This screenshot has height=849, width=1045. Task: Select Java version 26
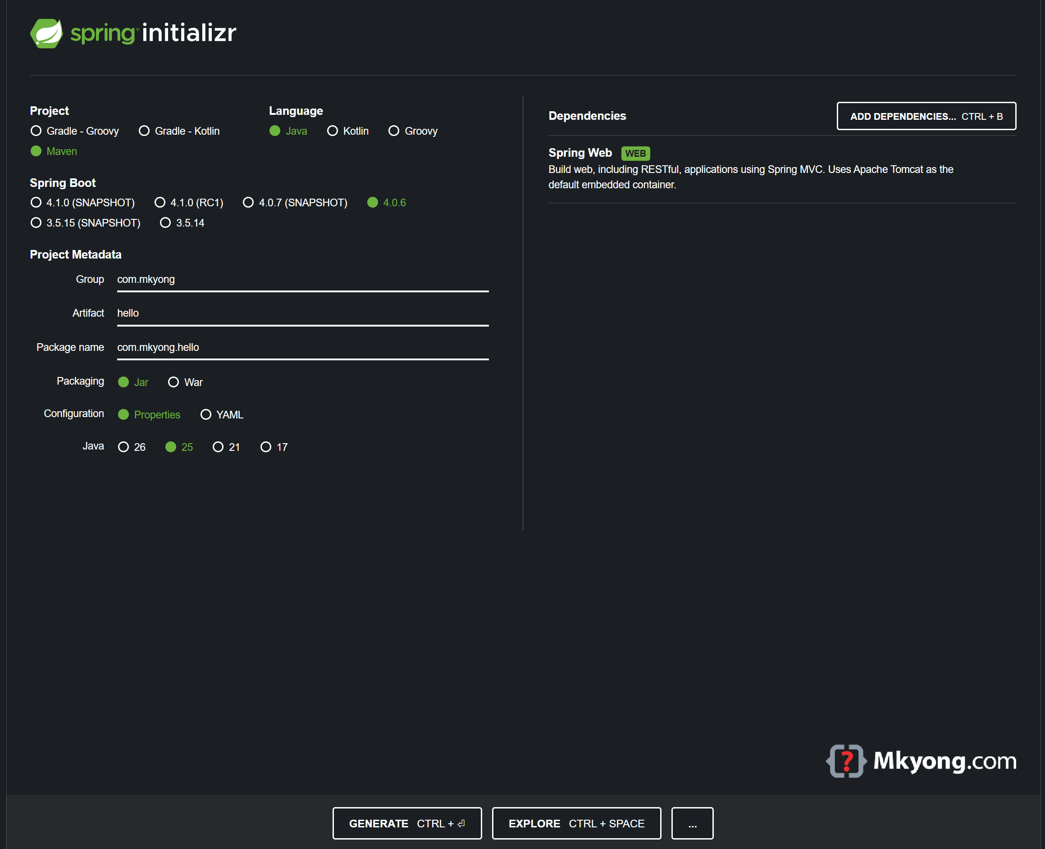(132, 447)
